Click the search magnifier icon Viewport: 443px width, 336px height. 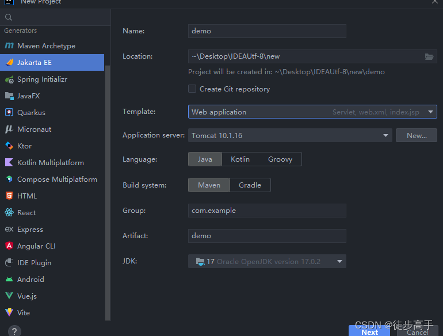pos(9,17)
